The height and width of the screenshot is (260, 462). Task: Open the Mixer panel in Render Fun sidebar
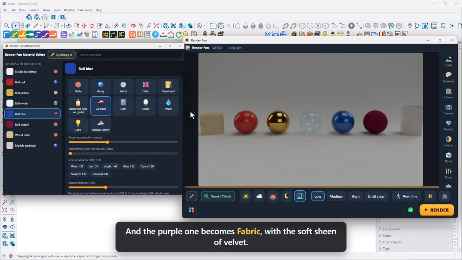coord(449,173)
